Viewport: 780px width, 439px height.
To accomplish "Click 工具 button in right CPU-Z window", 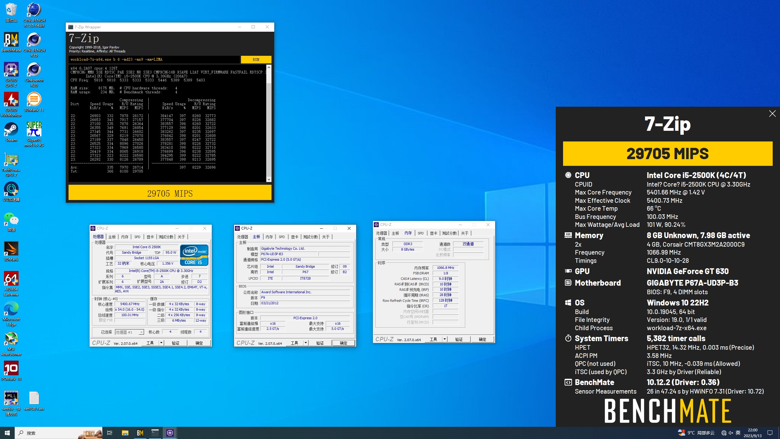I will [x=433, y=339].
